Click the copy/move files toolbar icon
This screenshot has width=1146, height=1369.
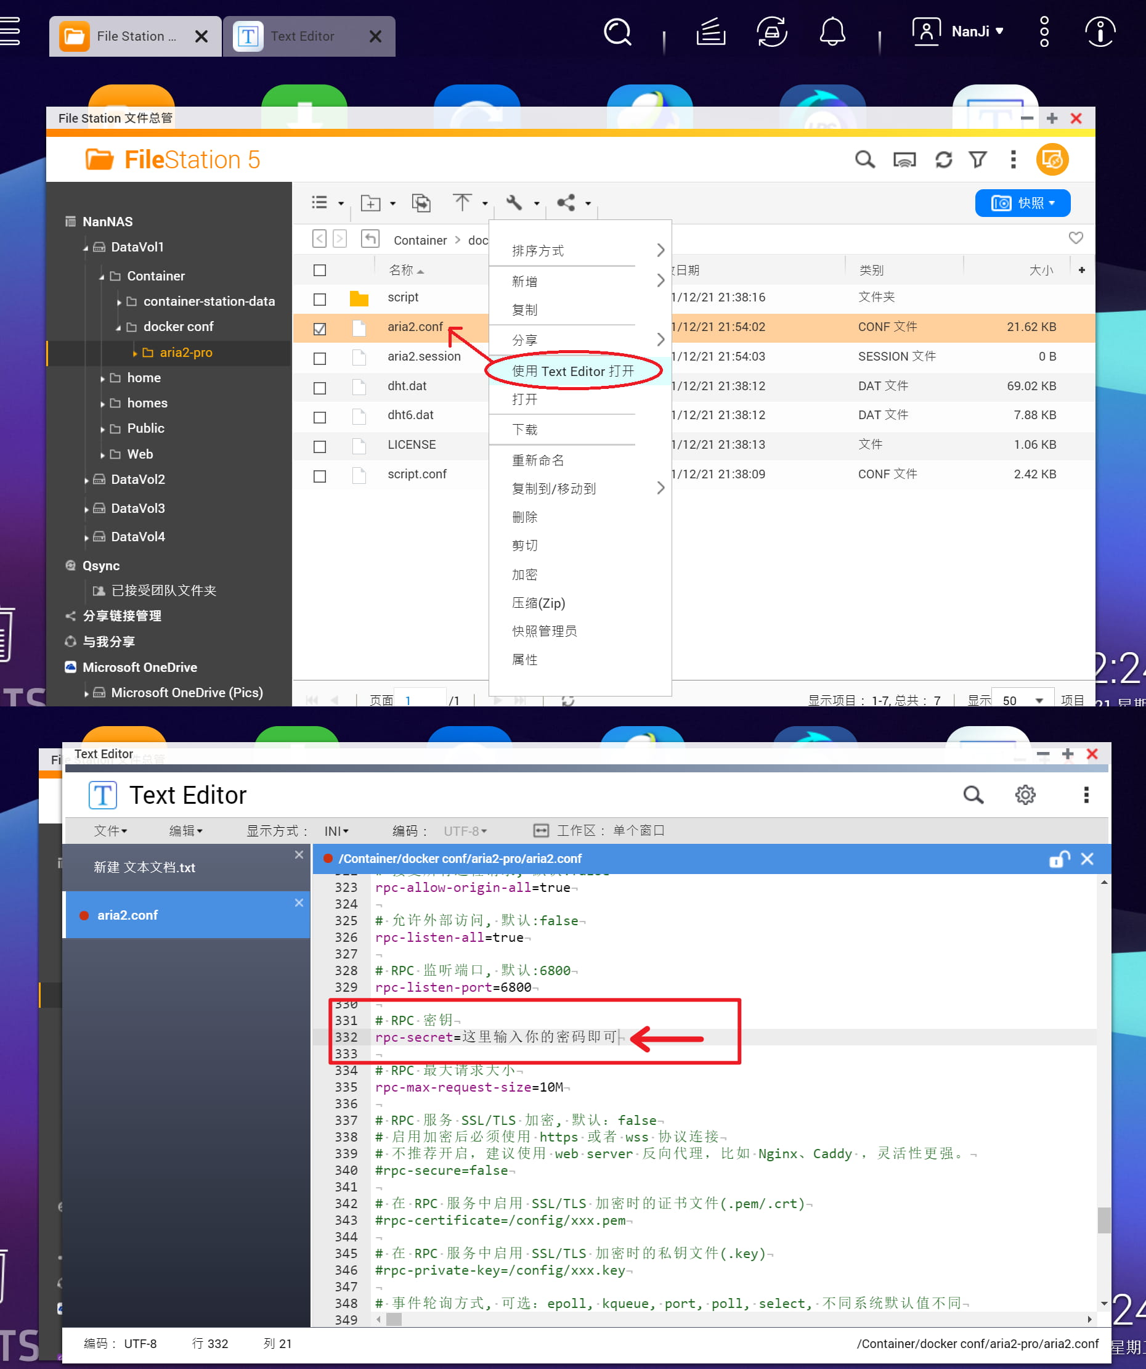coord(421,203)
